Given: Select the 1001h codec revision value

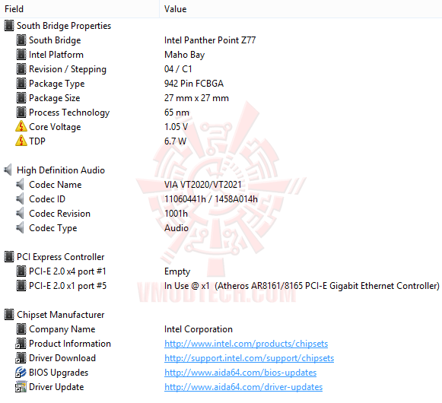Looking at the screenshot, I should 176,214.
